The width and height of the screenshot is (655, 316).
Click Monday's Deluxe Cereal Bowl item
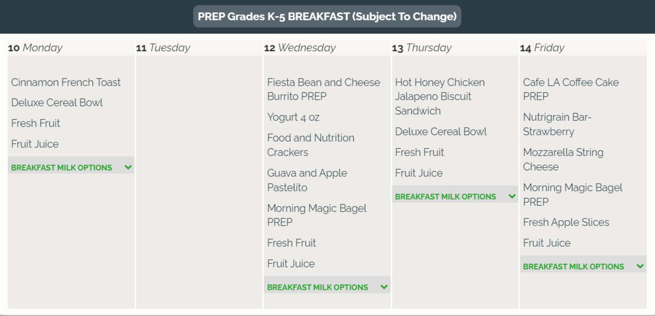click(57, 102)
